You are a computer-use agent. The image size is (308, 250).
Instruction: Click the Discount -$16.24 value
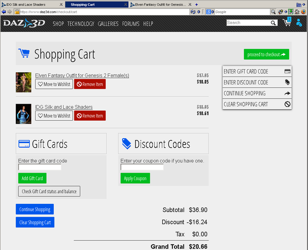[197, 222]
